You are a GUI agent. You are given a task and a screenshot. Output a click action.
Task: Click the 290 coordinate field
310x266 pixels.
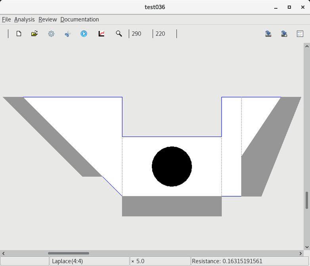pos(137,34)
